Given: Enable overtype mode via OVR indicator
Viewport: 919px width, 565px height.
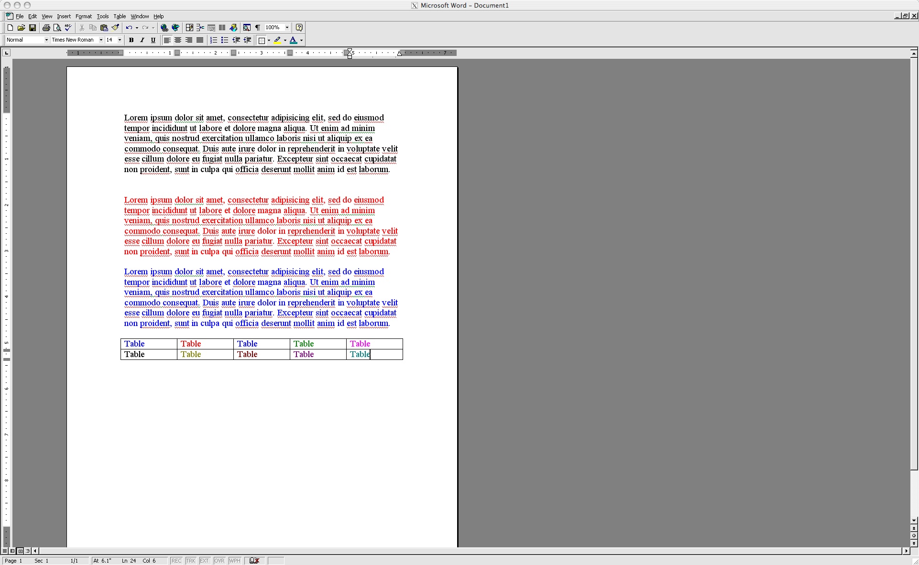Looking at the screenshot, I should coord(219,561).
